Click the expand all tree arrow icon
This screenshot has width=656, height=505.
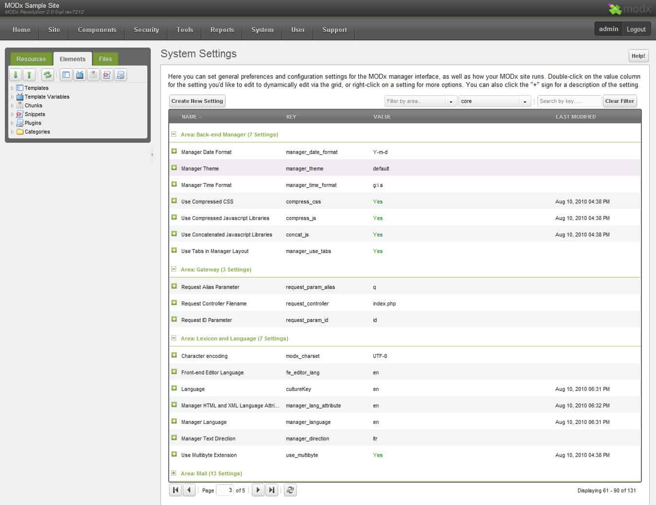[x=16, y=75]
